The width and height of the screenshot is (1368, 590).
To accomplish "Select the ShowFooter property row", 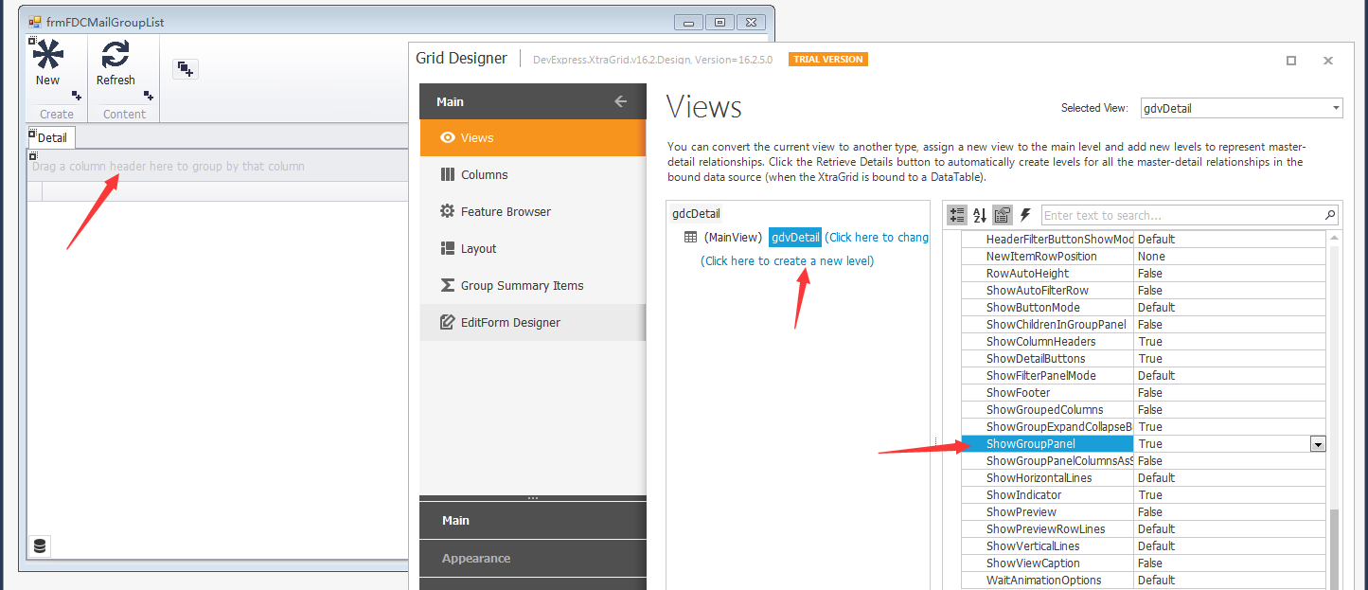I will [x=1143, y=392].
